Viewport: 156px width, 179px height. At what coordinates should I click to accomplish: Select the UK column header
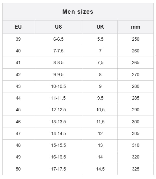pyautogui.click(x=100, y=27)
